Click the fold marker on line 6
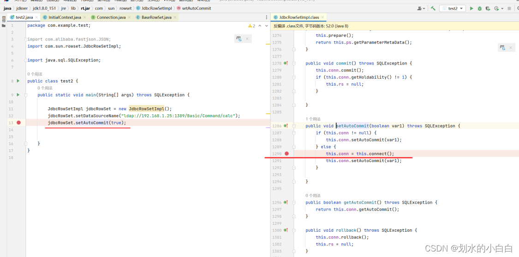Image resolution: width=519 pixels, height=257 pixels. point(25,60)
